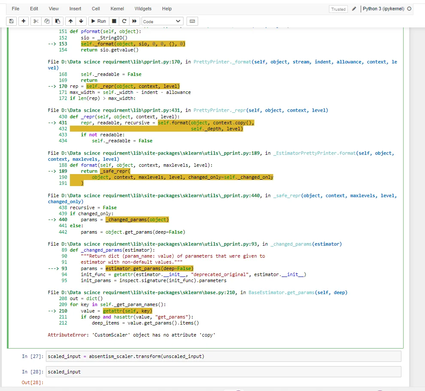
Task: Open the Kernel menu
Action: [117, 9]
